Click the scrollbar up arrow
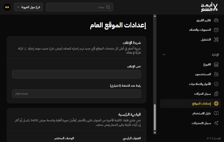 pyautogui.click(x=155, y=16)
